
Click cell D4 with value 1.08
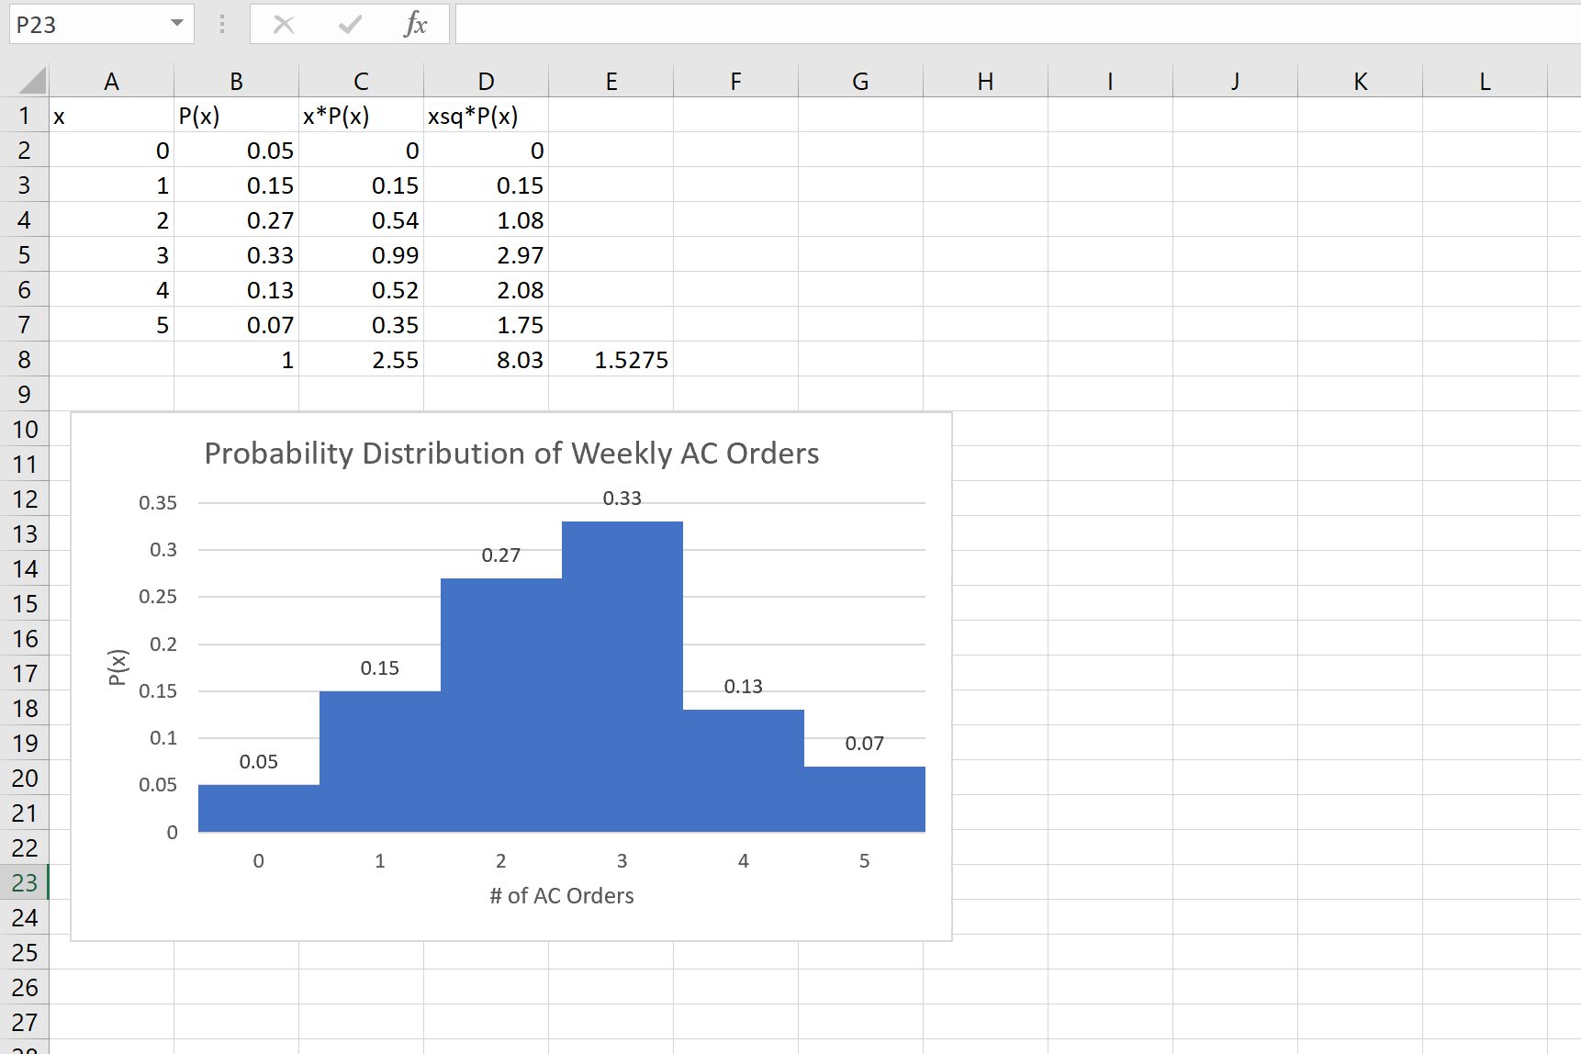[x=486, y=220]
